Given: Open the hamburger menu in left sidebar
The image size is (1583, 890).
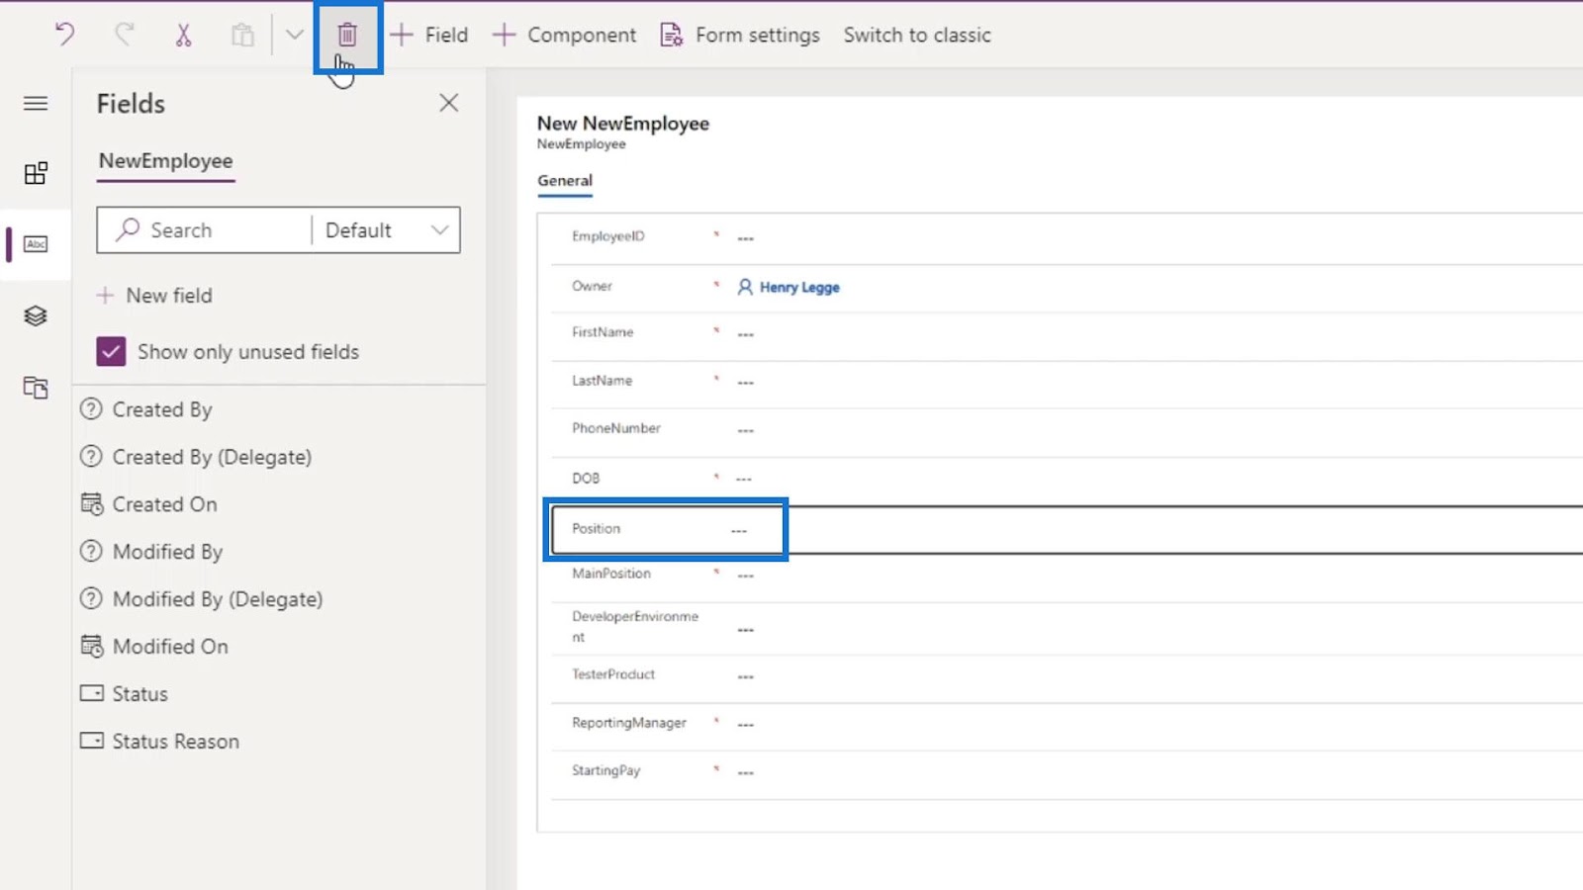Looking at the screenshot, I should (36, 103).
